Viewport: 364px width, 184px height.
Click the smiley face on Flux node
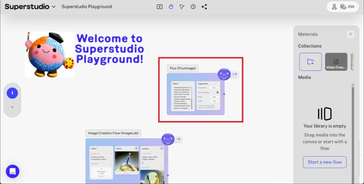coord(224,74)
